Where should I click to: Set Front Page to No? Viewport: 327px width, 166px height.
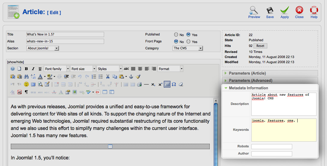click(x=176, y=41)
